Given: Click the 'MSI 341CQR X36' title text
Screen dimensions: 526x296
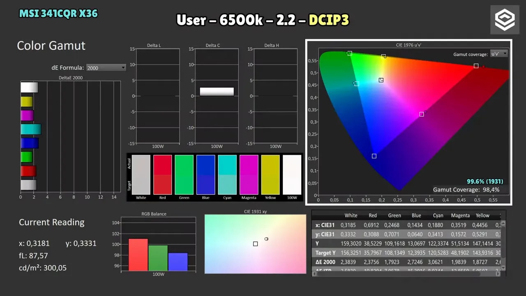Looking at the screenshot, I should pos(58,13).
